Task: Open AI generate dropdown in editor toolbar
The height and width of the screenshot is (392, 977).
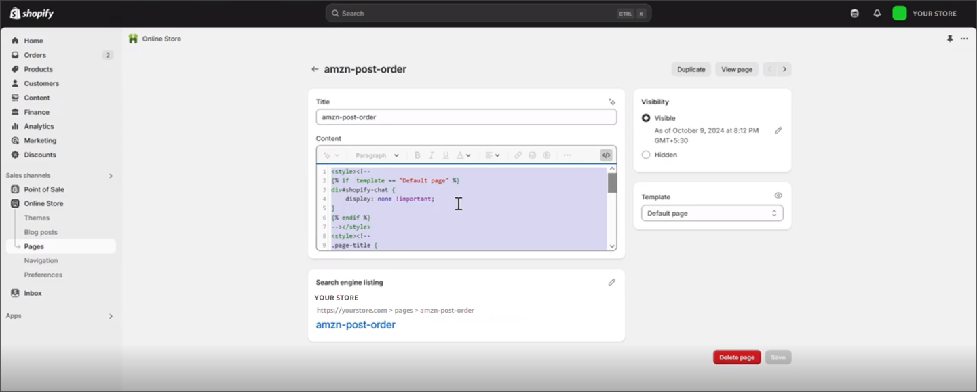Action: (331, 155)
